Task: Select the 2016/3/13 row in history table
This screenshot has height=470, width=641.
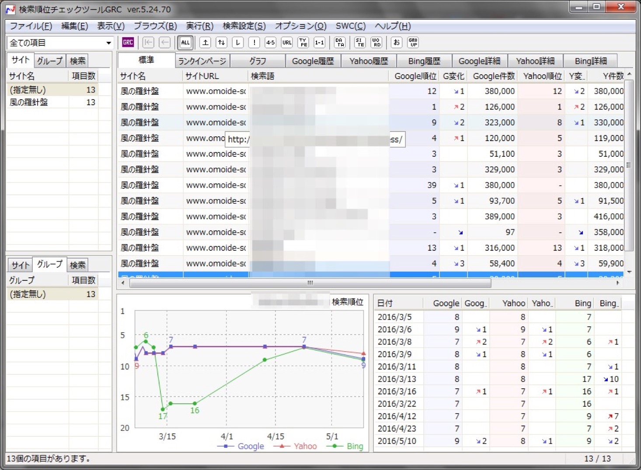Action: pos(397,379)
